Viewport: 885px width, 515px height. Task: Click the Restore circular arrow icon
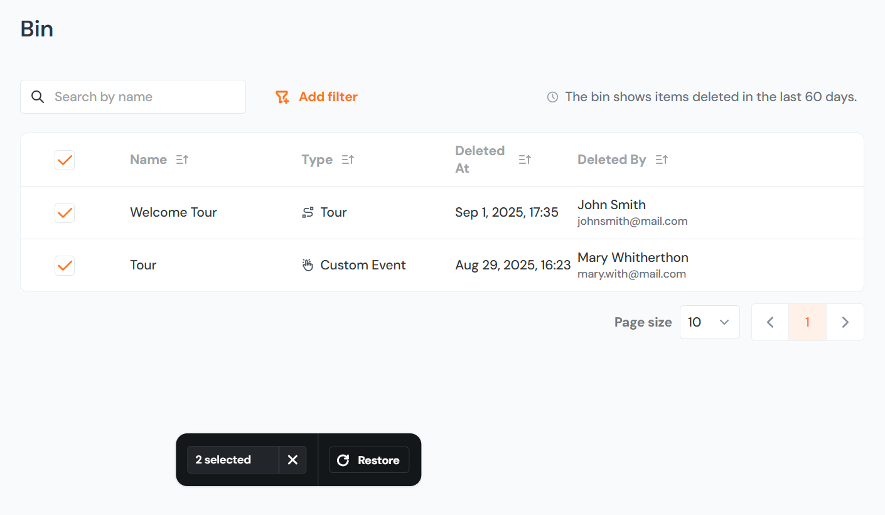[x=343, y=460]
